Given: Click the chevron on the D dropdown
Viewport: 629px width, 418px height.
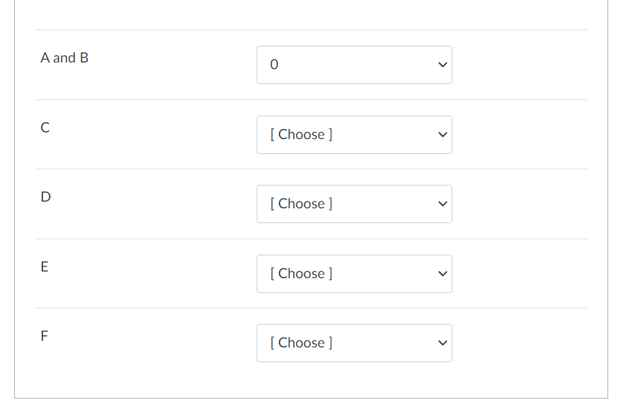Looking at the screenshot, I should (x=442, y=204).
